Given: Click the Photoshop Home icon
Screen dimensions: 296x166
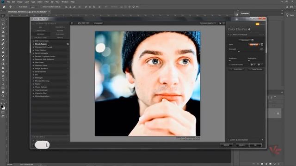Looking at the screenshot, I should click(4, 7).
